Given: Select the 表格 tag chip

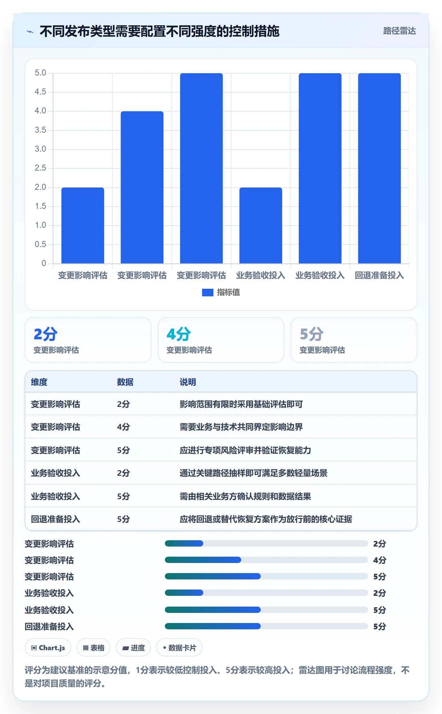Looking at the screenshot, I should [x=93, y=648].
